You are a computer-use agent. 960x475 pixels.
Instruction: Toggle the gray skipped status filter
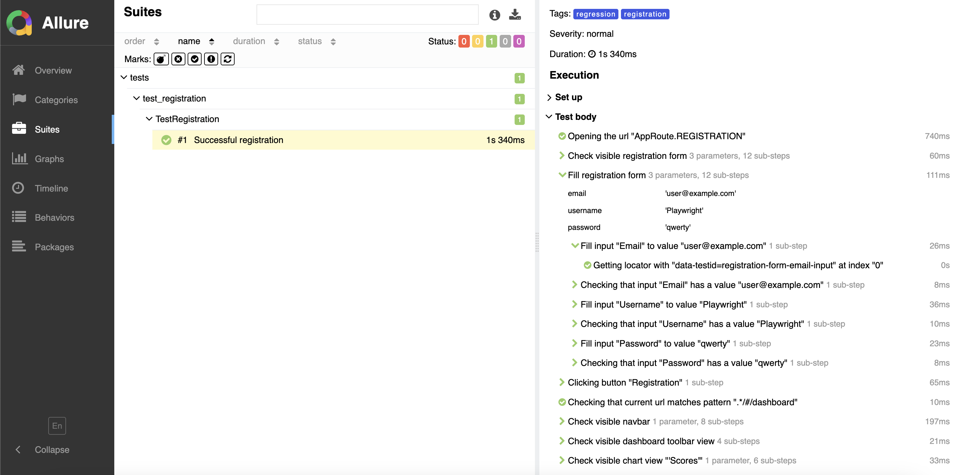pos(505,41)
